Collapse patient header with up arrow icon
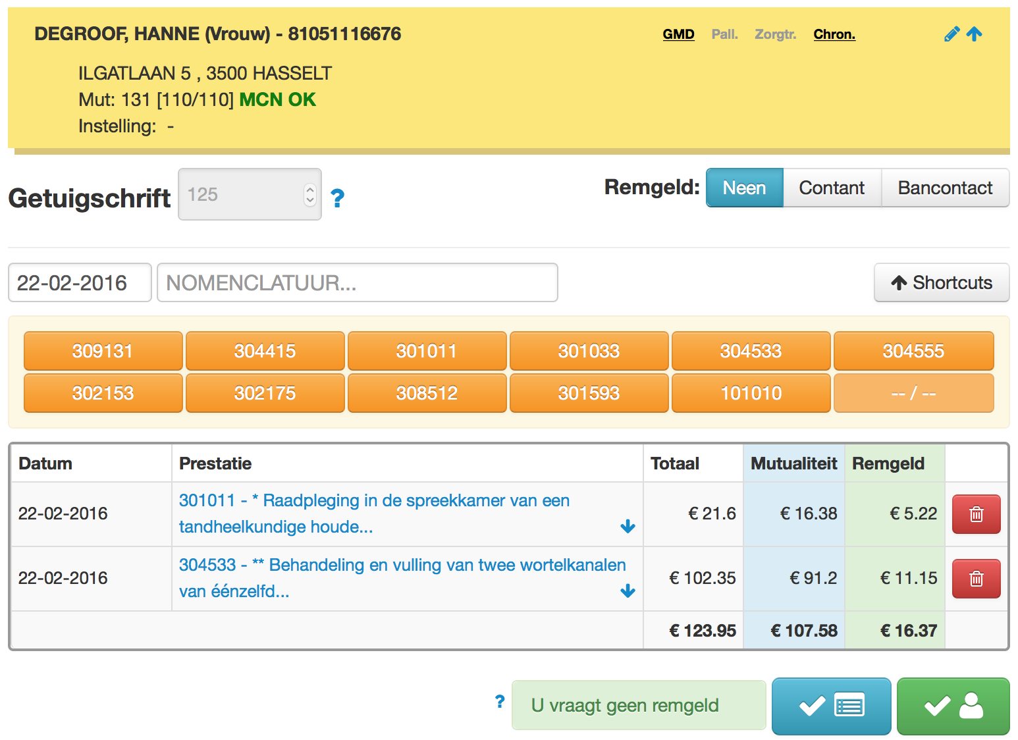The height and width of the screenshot is (740, 1018). [x=975, y=34]
